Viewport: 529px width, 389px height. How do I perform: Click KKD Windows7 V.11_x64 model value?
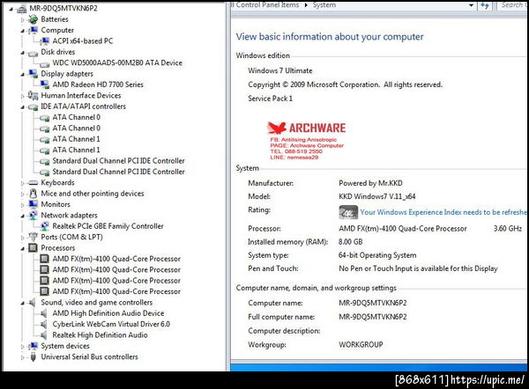(x=377, y=196)
